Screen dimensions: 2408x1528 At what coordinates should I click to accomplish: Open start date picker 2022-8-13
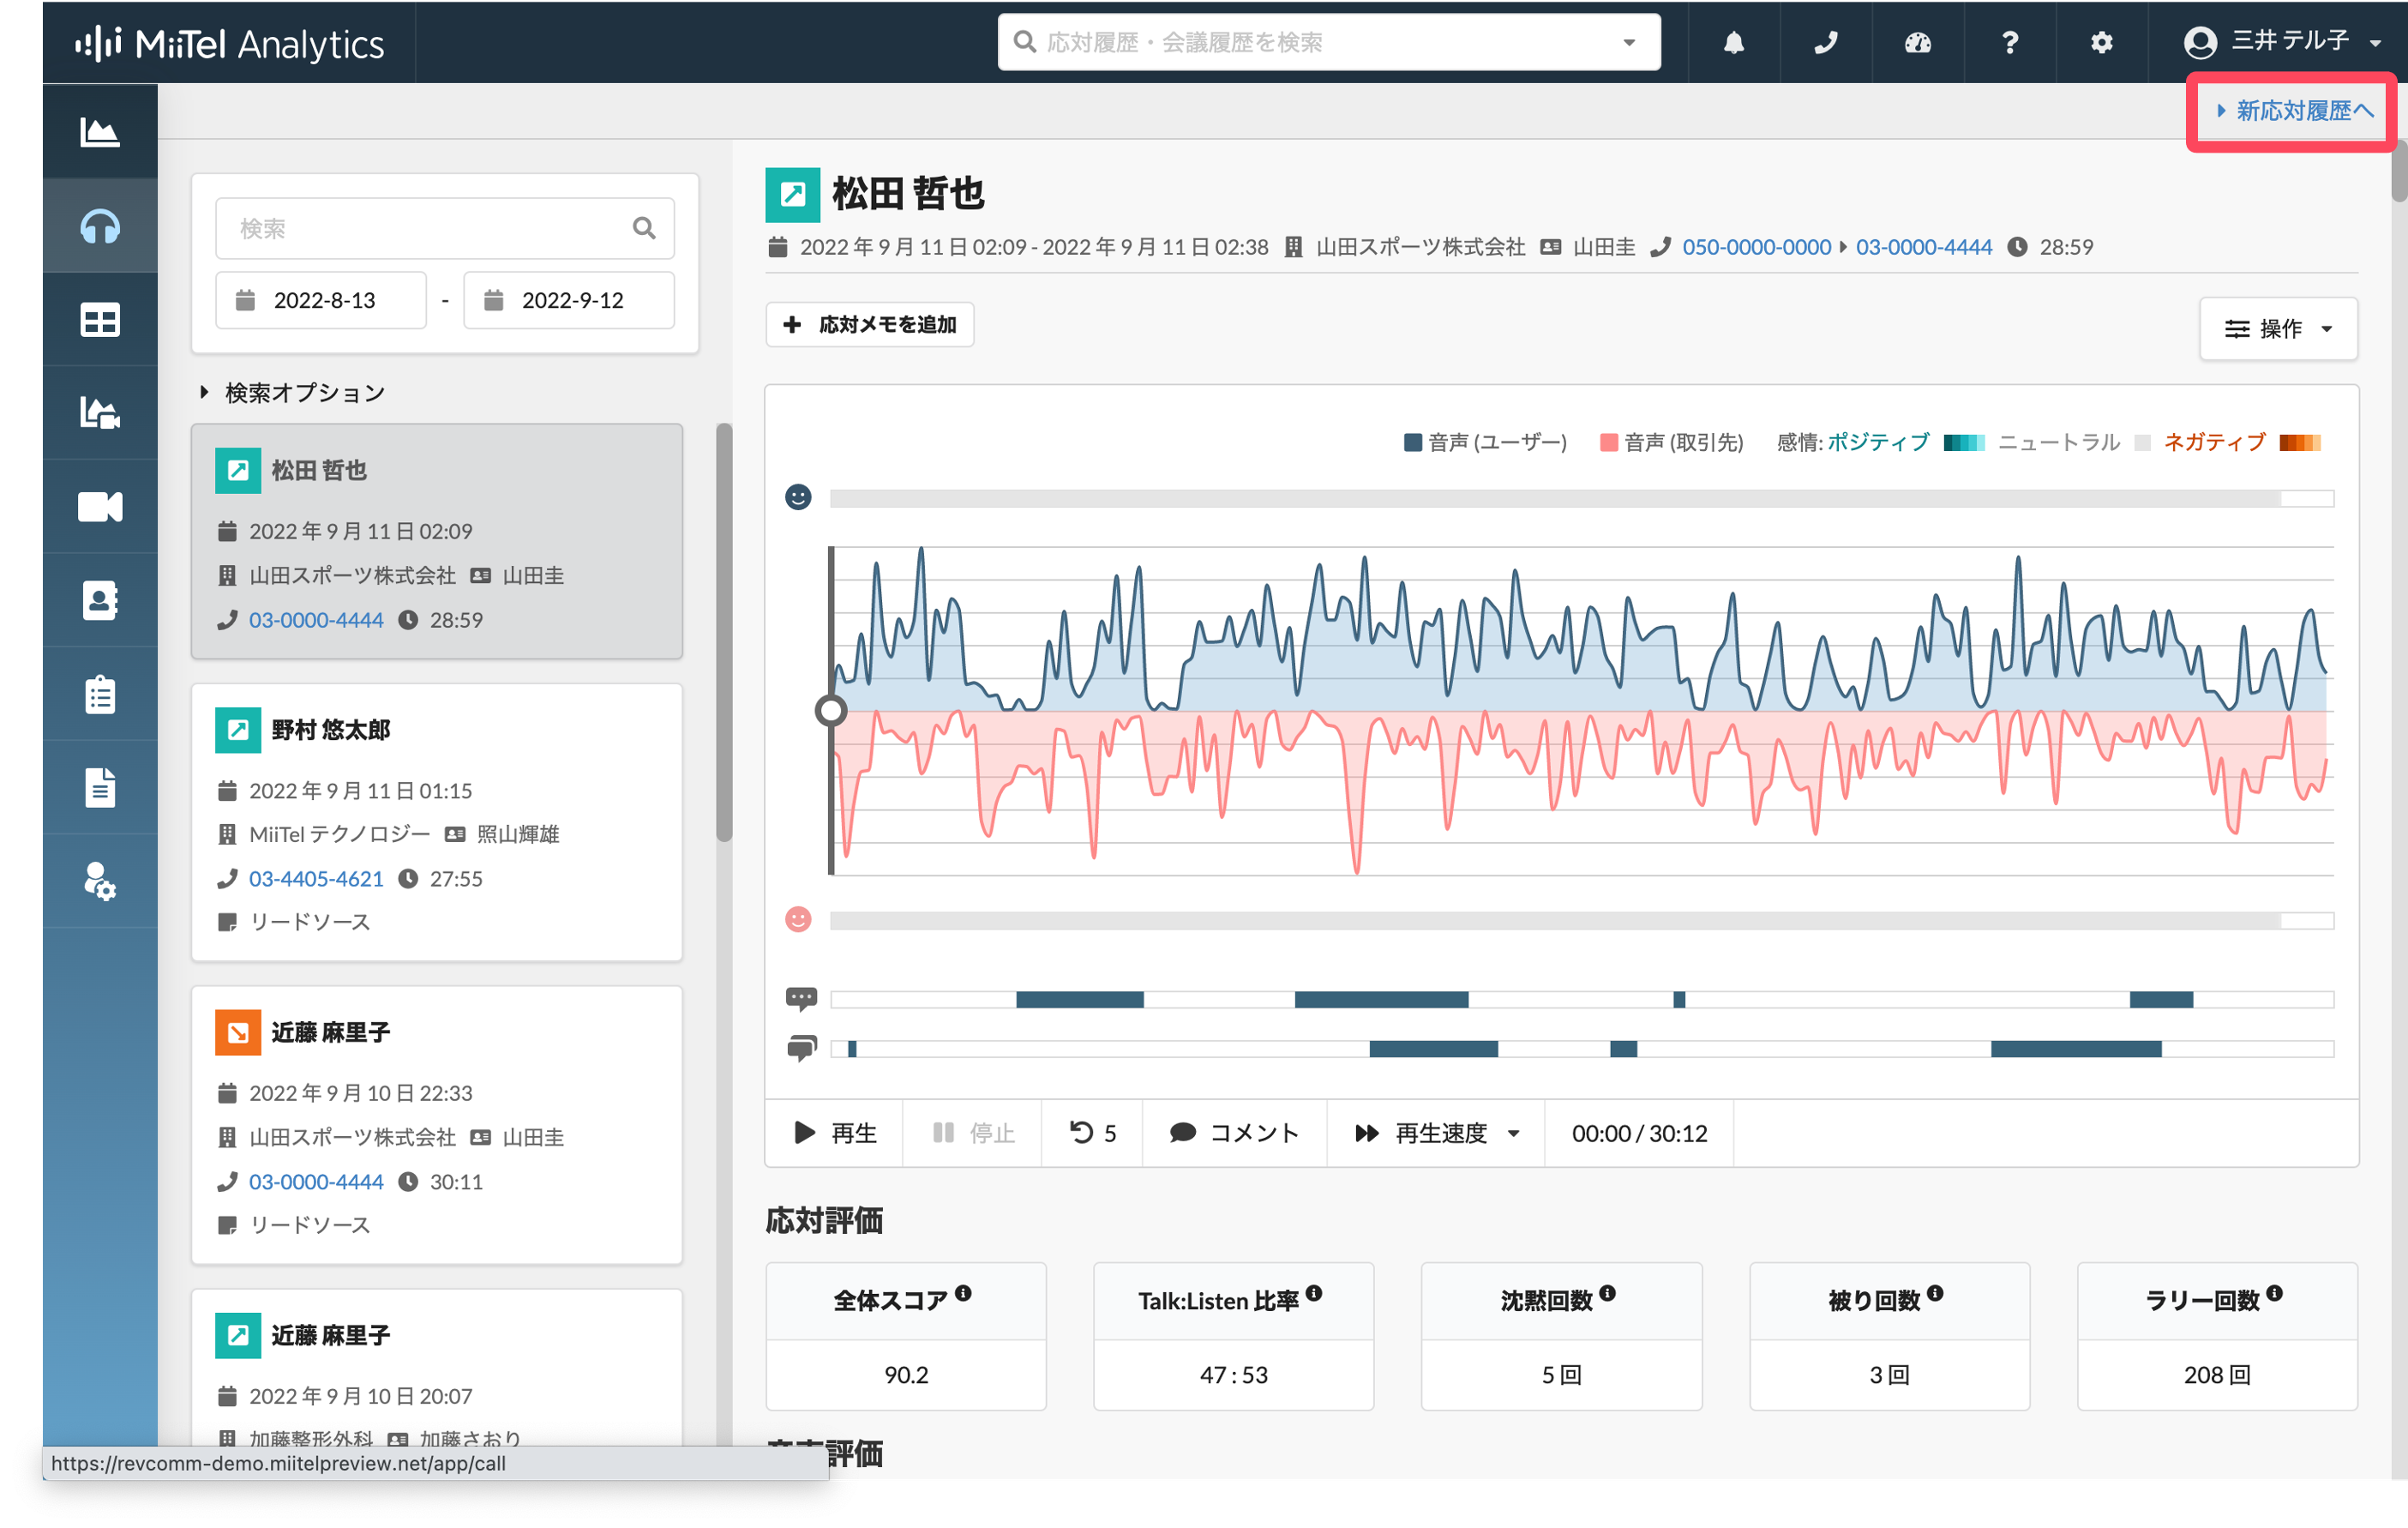321,300
